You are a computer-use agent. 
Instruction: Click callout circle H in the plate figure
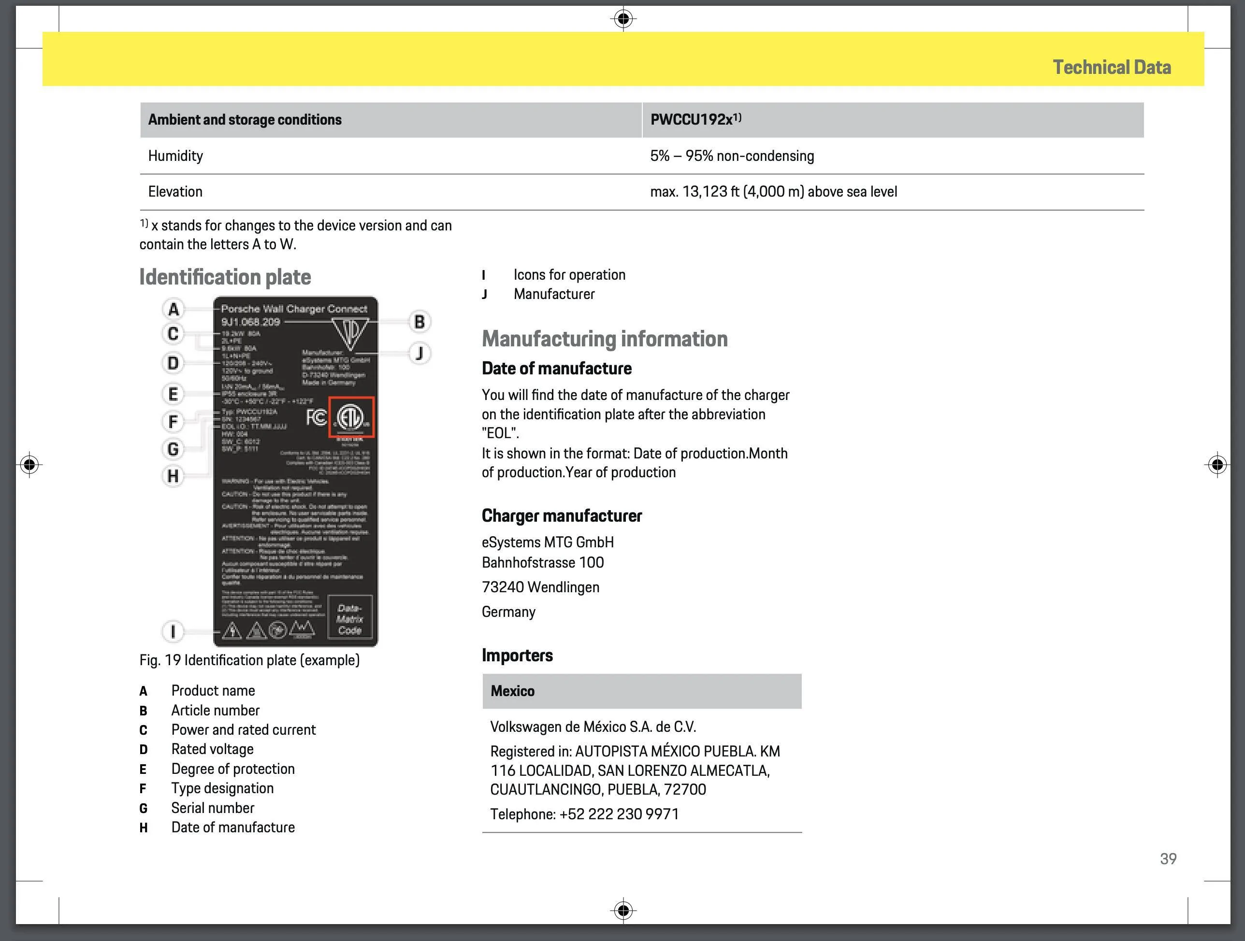(173, 476)
